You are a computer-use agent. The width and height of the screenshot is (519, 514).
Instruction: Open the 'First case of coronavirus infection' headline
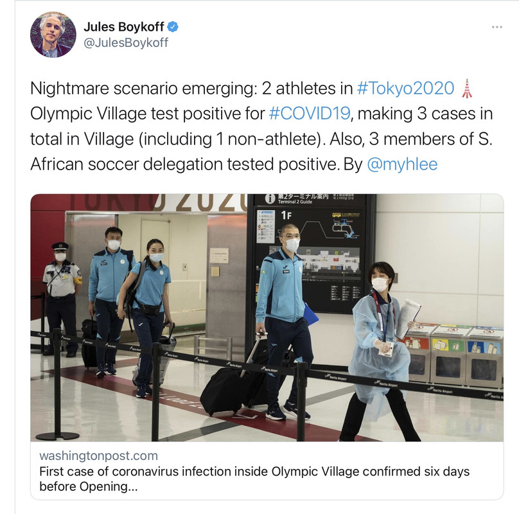pos(254,479)
